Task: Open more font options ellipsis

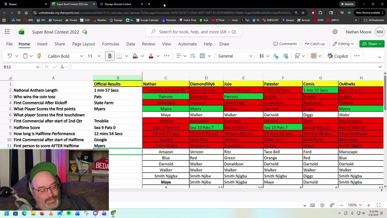Action: tap(167, 56)
